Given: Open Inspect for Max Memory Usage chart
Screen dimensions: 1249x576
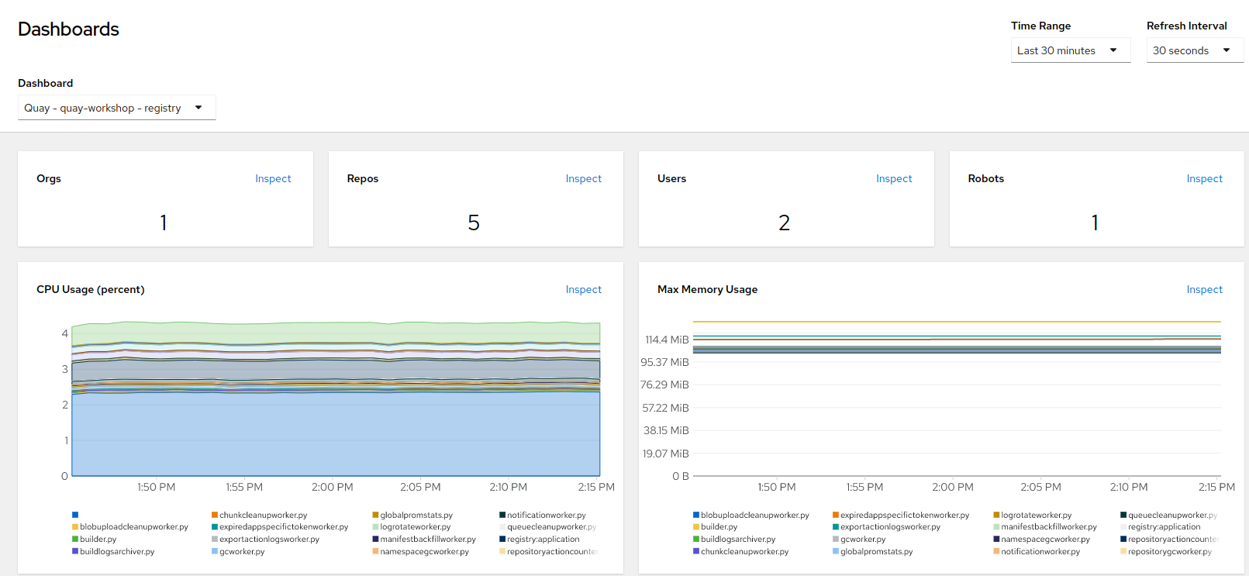Looking at the screenshot, I should click(x=1204, y=289).
